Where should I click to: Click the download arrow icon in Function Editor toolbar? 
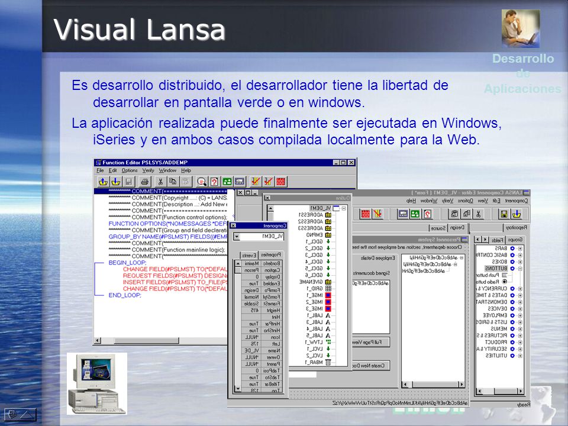coord(115,182)
